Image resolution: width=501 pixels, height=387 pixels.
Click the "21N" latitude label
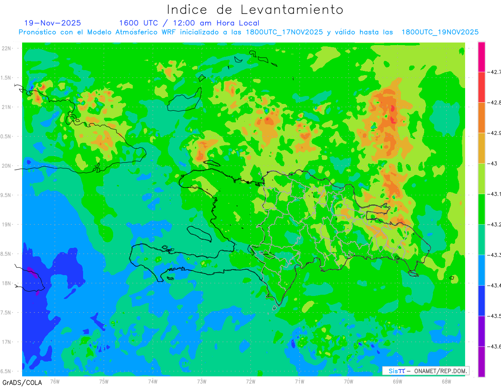[7, 107]
